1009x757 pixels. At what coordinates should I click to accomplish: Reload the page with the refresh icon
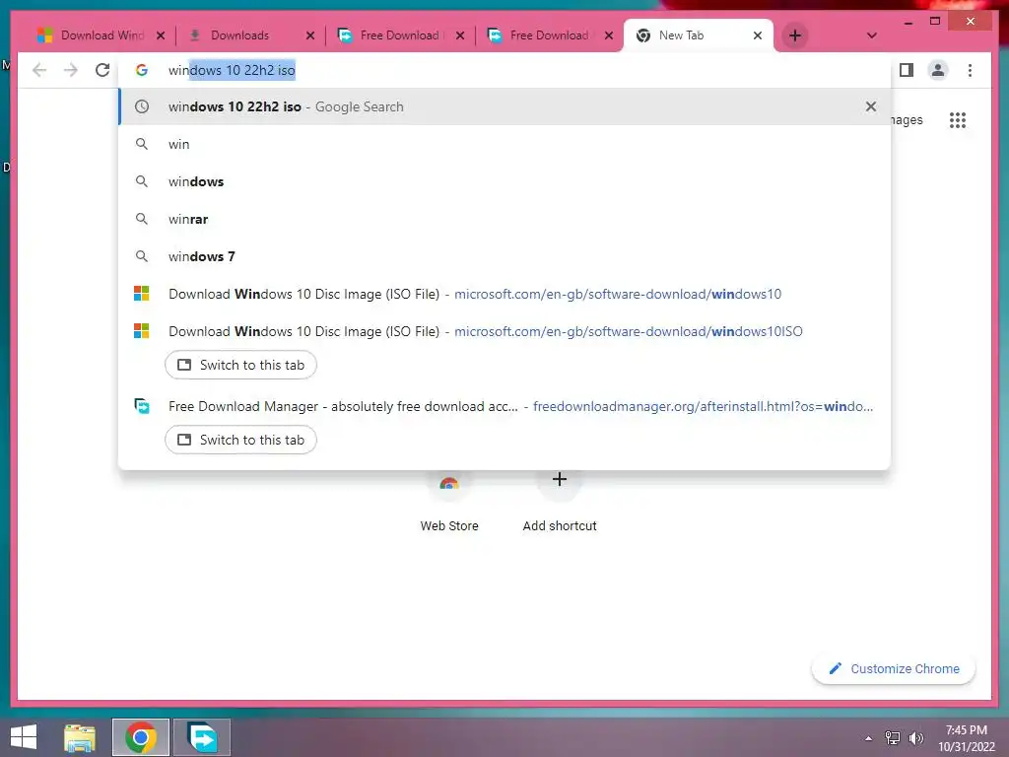pos(102,70)
